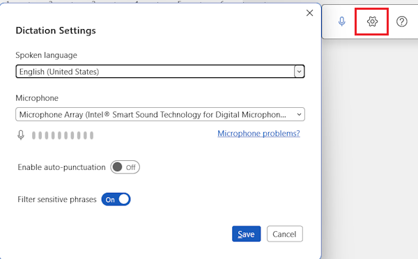
Task: Open dictation help question mark icon
Action: tap(401, 22)
